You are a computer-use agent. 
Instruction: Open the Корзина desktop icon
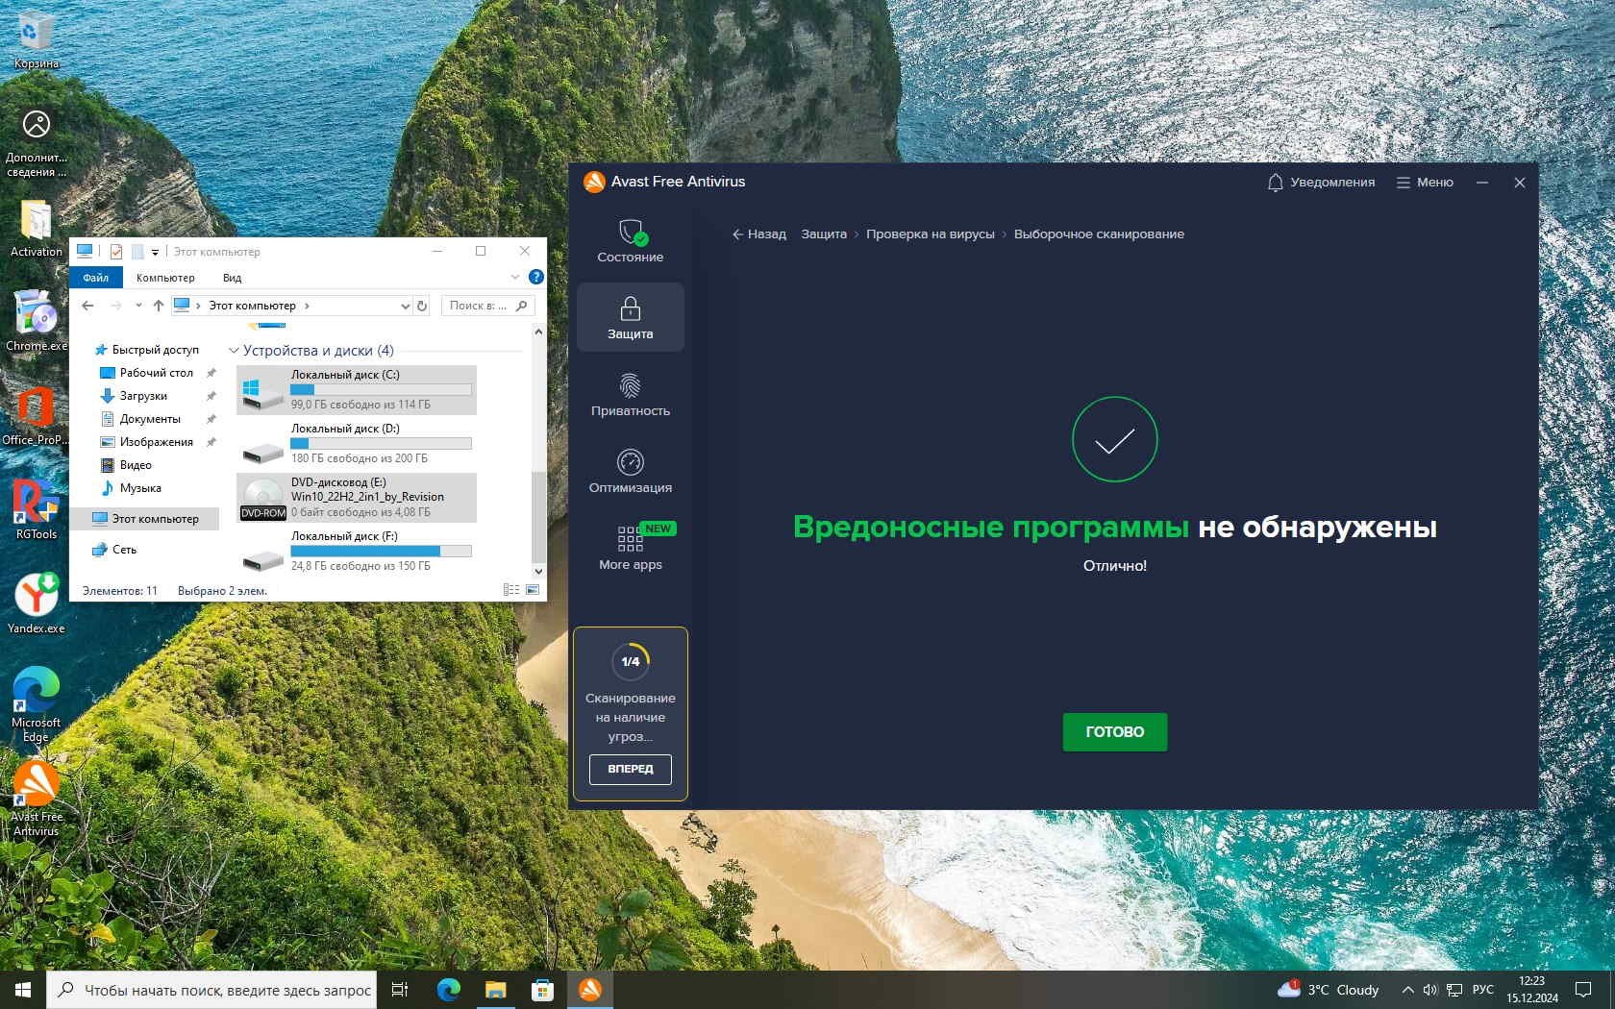click(36, 40)
